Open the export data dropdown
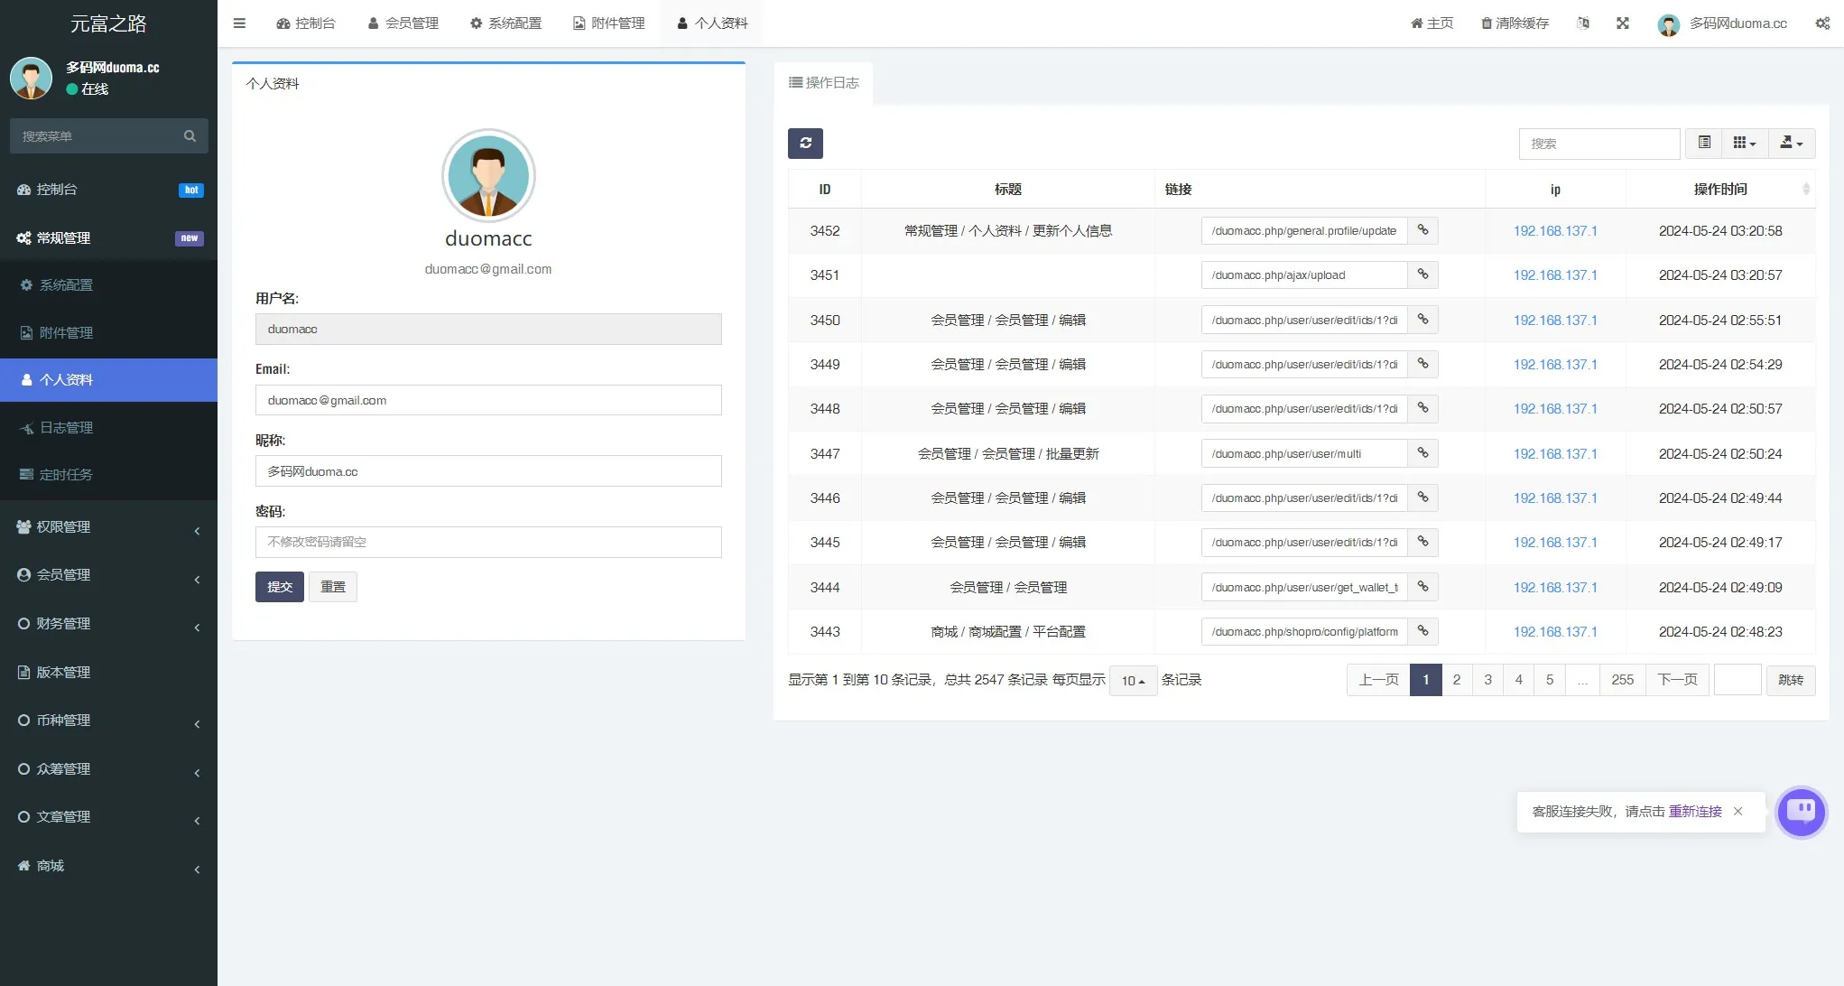This screenshot has height=986, width=1844. pos(1791,143)
